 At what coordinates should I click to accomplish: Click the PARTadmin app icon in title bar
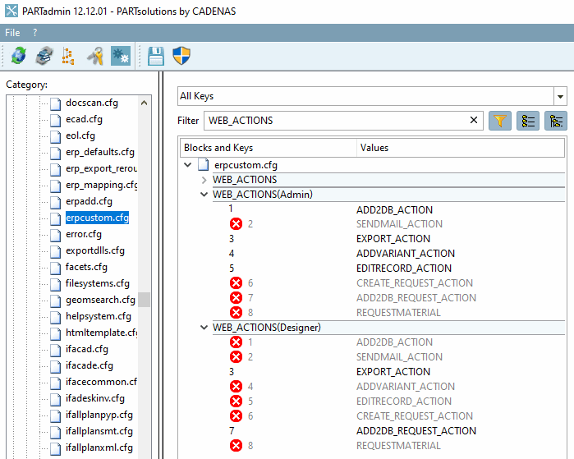click(x=11, y=11)
